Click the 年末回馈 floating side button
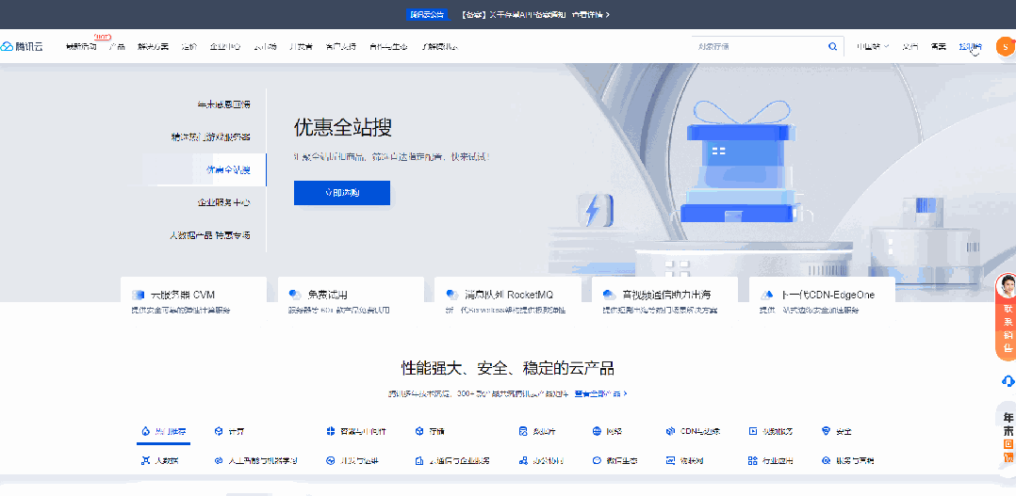The image size is (1016, 496). point(1008,439)
